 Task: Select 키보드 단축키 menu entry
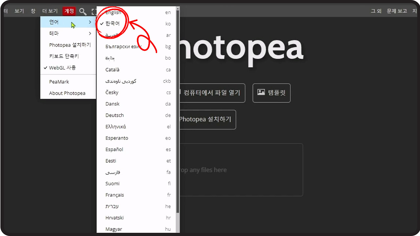(x=64, y=56)
